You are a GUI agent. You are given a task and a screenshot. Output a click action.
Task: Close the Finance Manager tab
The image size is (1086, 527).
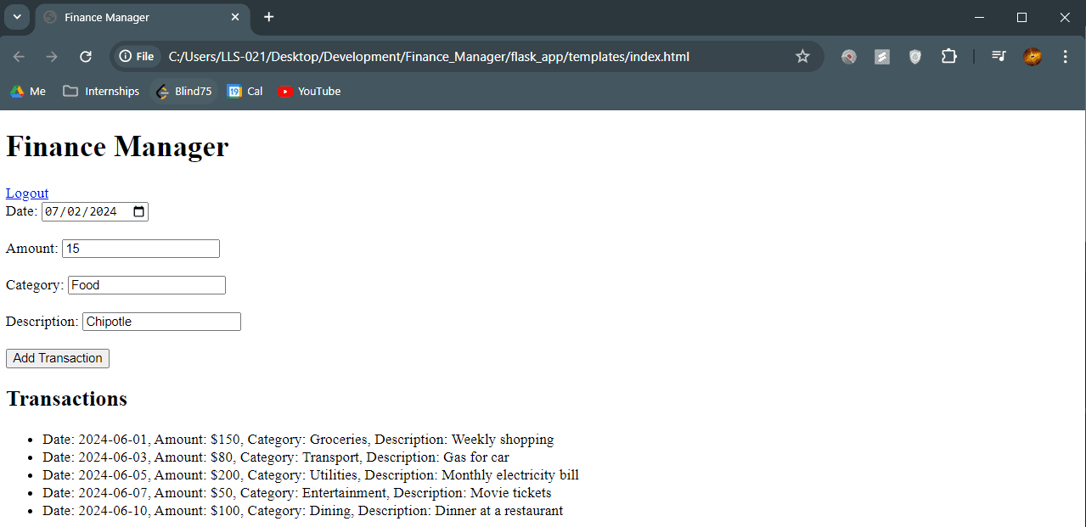tap(235, 17)
